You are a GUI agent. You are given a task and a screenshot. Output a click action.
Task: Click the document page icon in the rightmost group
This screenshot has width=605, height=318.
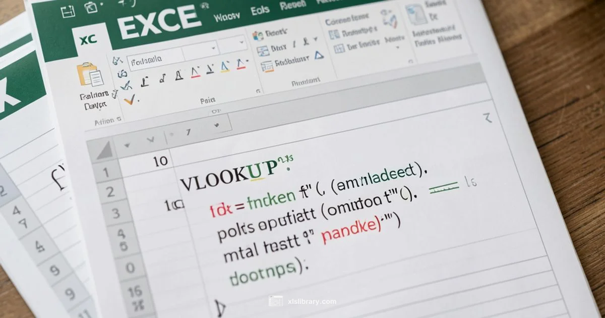[x=417, y=15]
